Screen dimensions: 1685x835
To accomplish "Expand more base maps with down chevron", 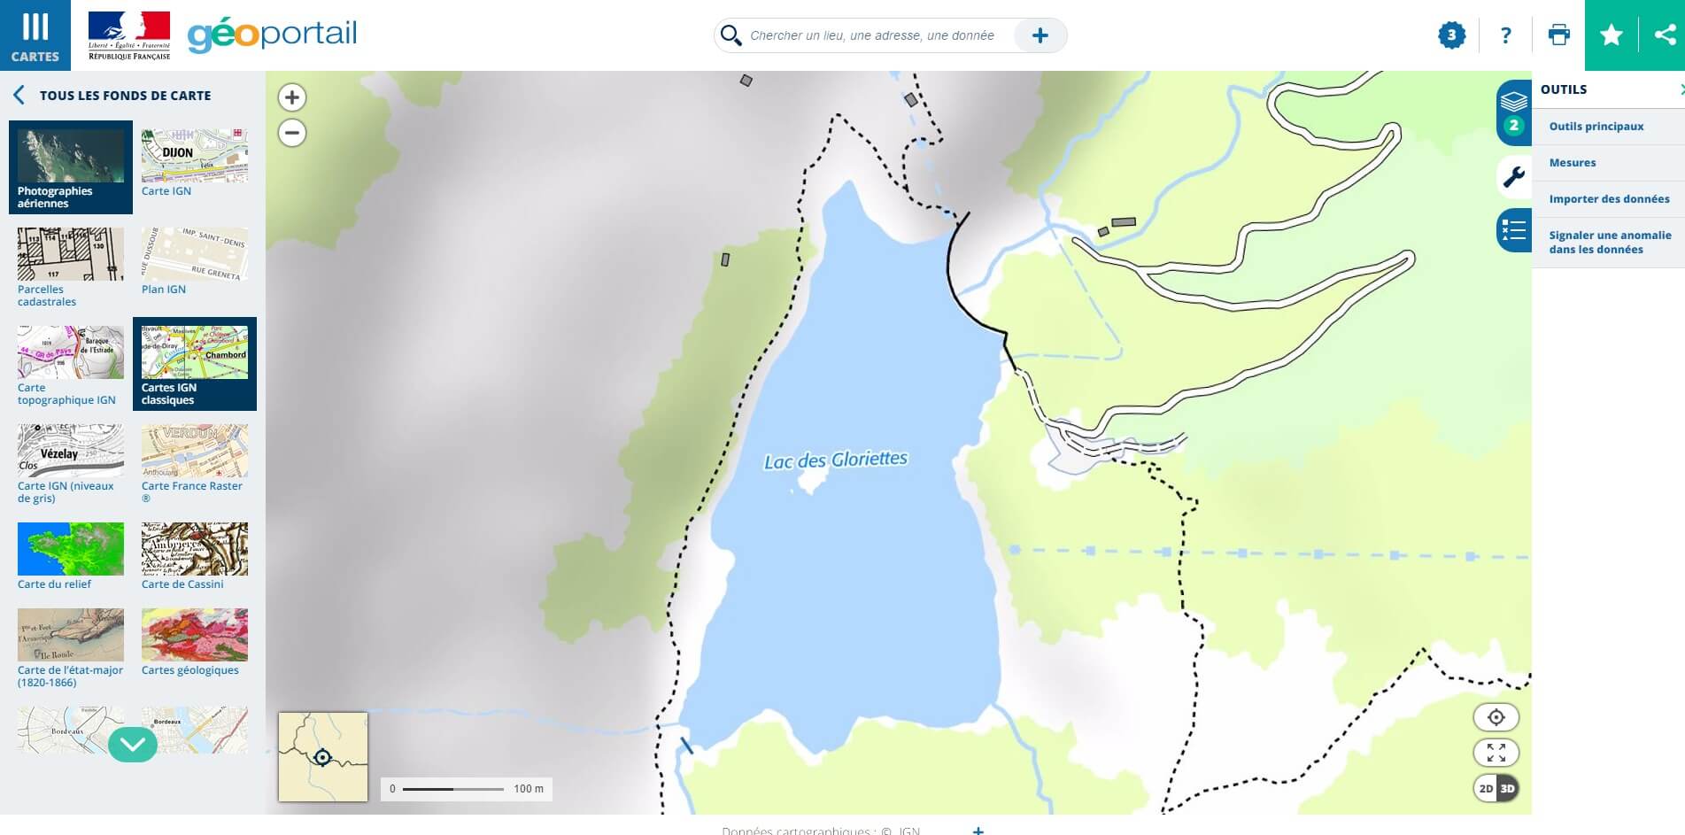I will click(133, 745).
